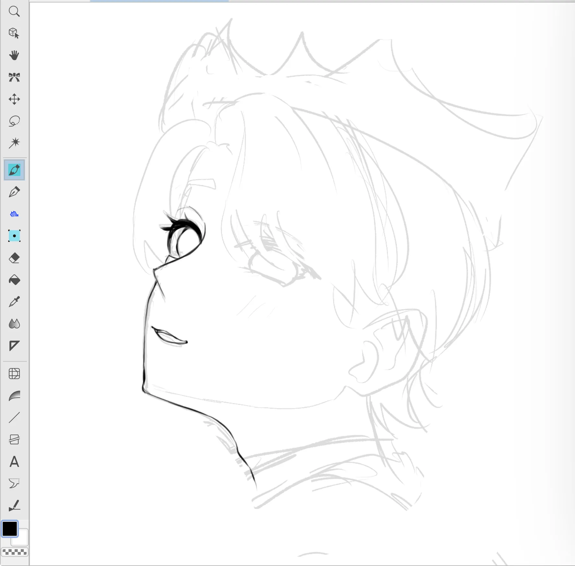Screen dimensions: 575x566
Task: Select the Correct line tool
Action: (14, 505)
